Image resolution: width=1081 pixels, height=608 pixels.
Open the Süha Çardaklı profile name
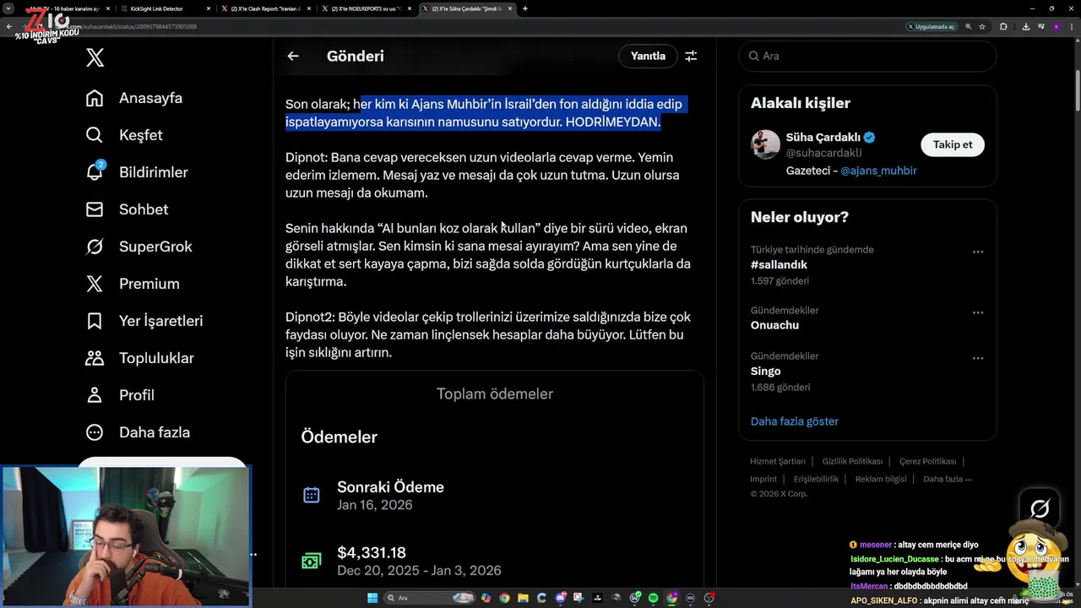click(823, 138)
